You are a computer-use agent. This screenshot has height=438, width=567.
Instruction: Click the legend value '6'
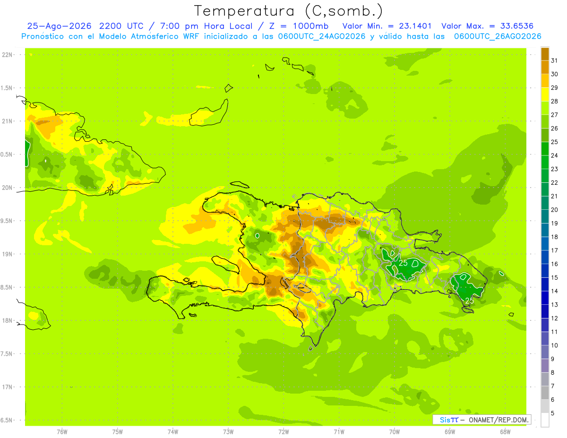pos(553,400)
